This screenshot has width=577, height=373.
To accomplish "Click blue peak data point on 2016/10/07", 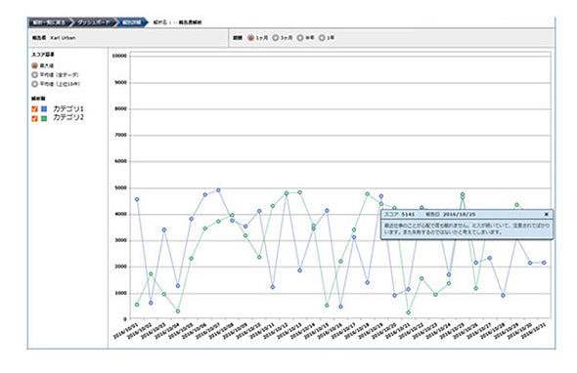I will click(218, 190).
